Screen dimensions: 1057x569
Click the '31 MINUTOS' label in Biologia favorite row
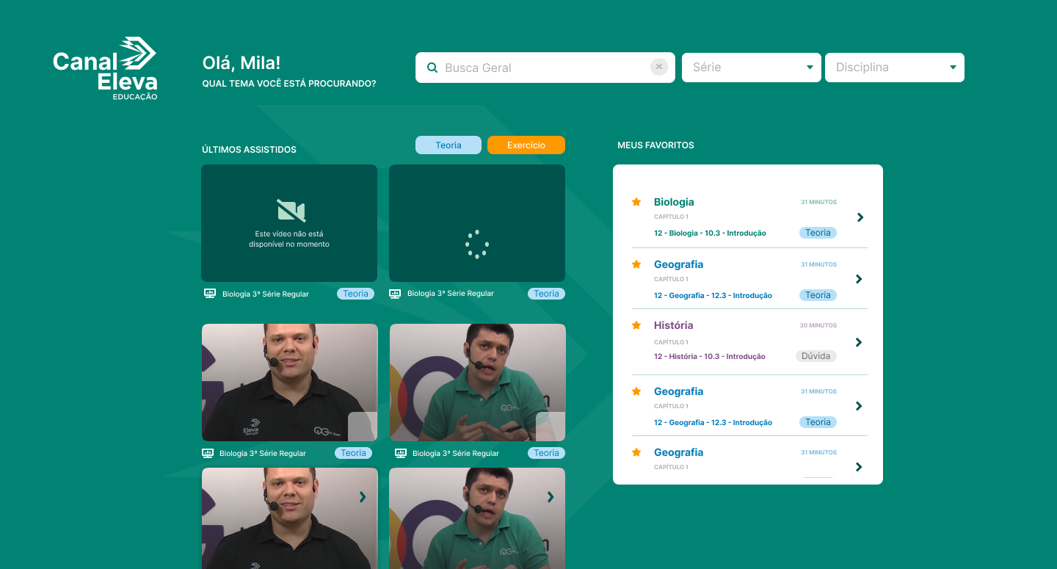[x=818, y=202]
